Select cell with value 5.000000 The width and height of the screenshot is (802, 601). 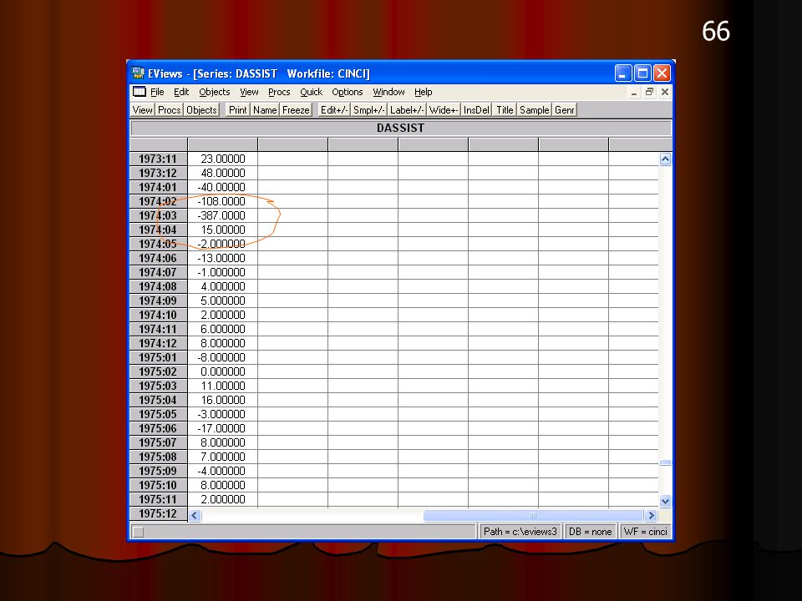pyautogui.click(x=222, y=301)
